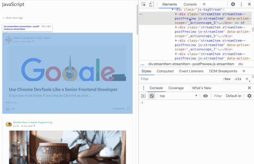Select the What's New drawer tab
The height and width of the screenshot is (164, 254).
click(x=202, y=88)
